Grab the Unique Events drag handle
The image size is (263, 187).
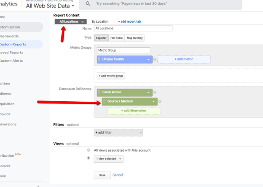click(x=99, y=59)
